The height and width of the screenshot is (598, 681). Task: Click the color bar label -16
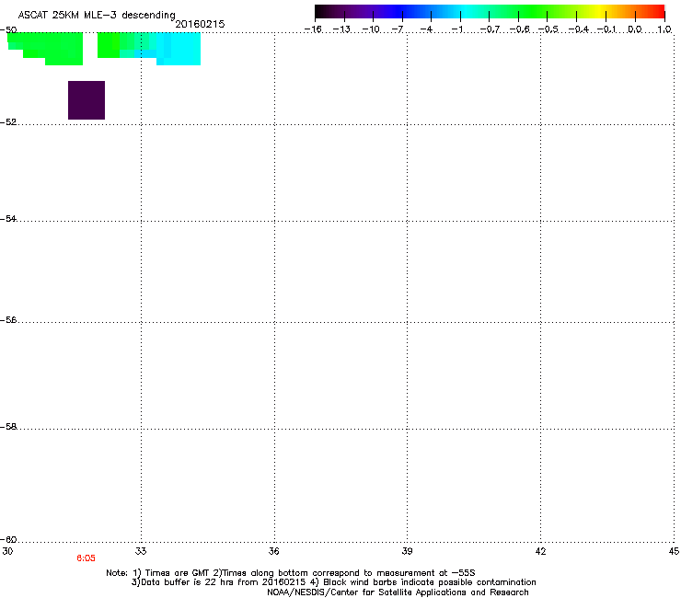(313, 29)
